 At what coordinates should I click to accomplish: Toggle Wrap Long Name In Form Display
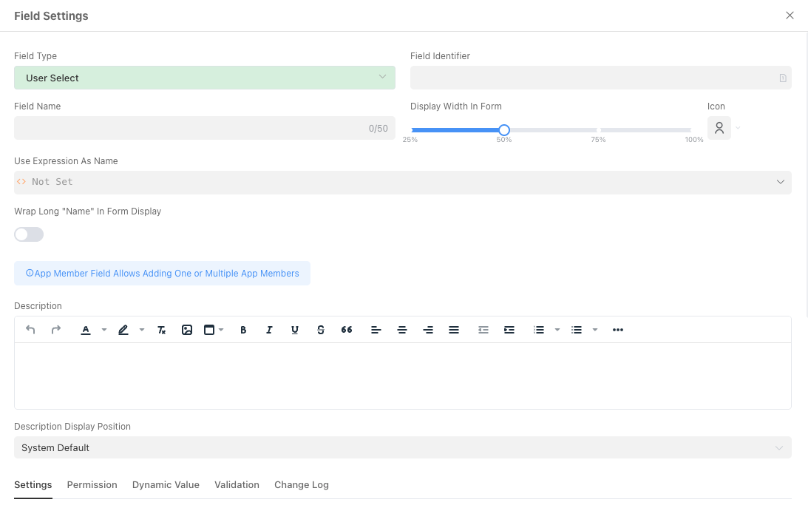coord(29,234)
